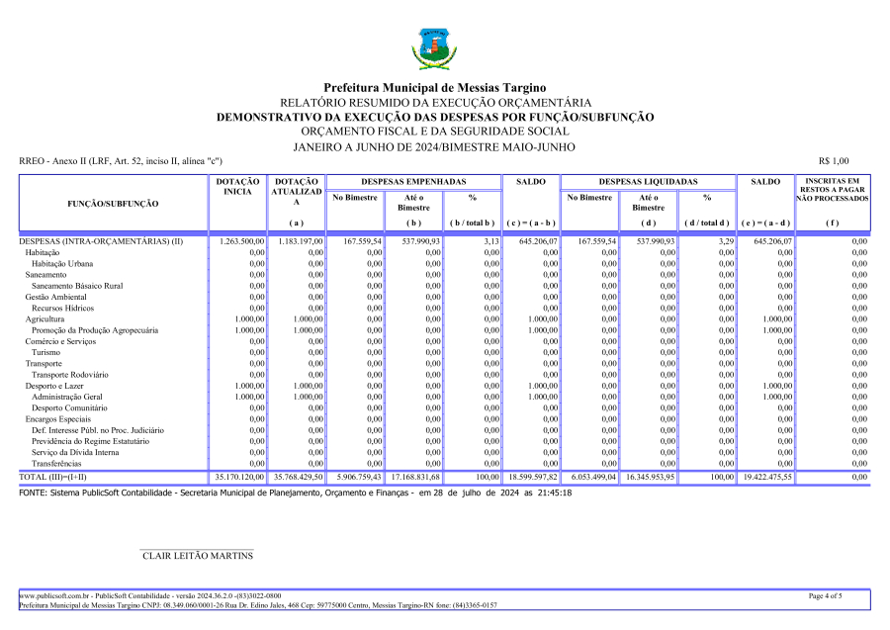Select the DESPESAS LIQUIDADAS column header
Viewport: 890px width, 630px height.
[x=647, y=182]
